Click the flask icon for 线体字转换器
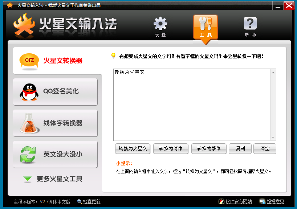Viewport: 297px width, 209px height. [x=29, y=123]
